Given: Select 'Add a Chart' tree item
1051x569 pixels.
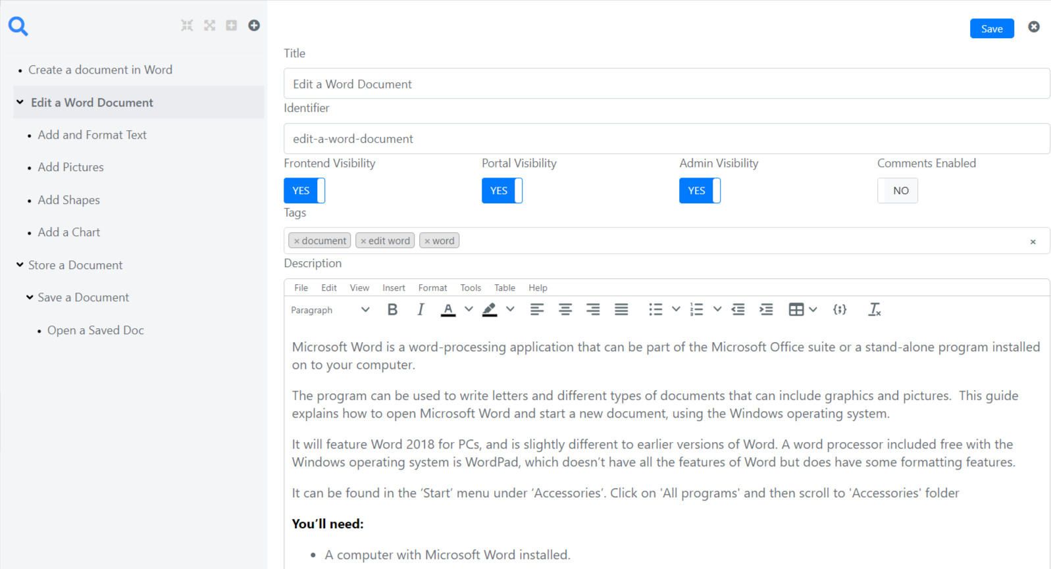Looking at the screenshot, I should click(x=68, y=232).
